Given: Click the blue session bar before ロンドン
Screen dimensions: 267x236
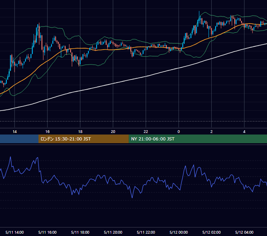Looking at the screenshot, I should 19,139.
